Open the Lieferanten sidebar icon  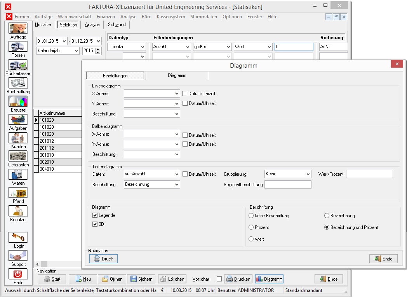point(18,156)
